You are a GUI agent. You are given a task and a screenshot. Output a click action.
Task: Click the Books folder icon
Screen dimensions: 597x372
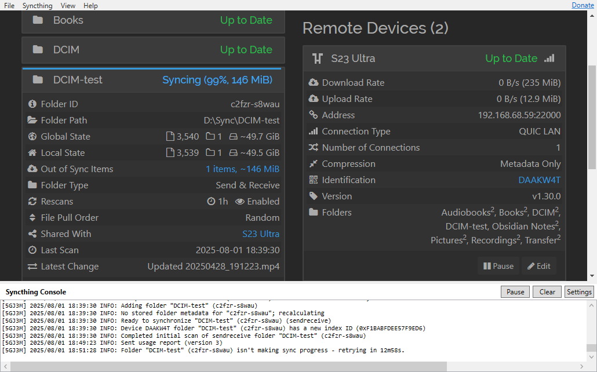tap(38, 20)
